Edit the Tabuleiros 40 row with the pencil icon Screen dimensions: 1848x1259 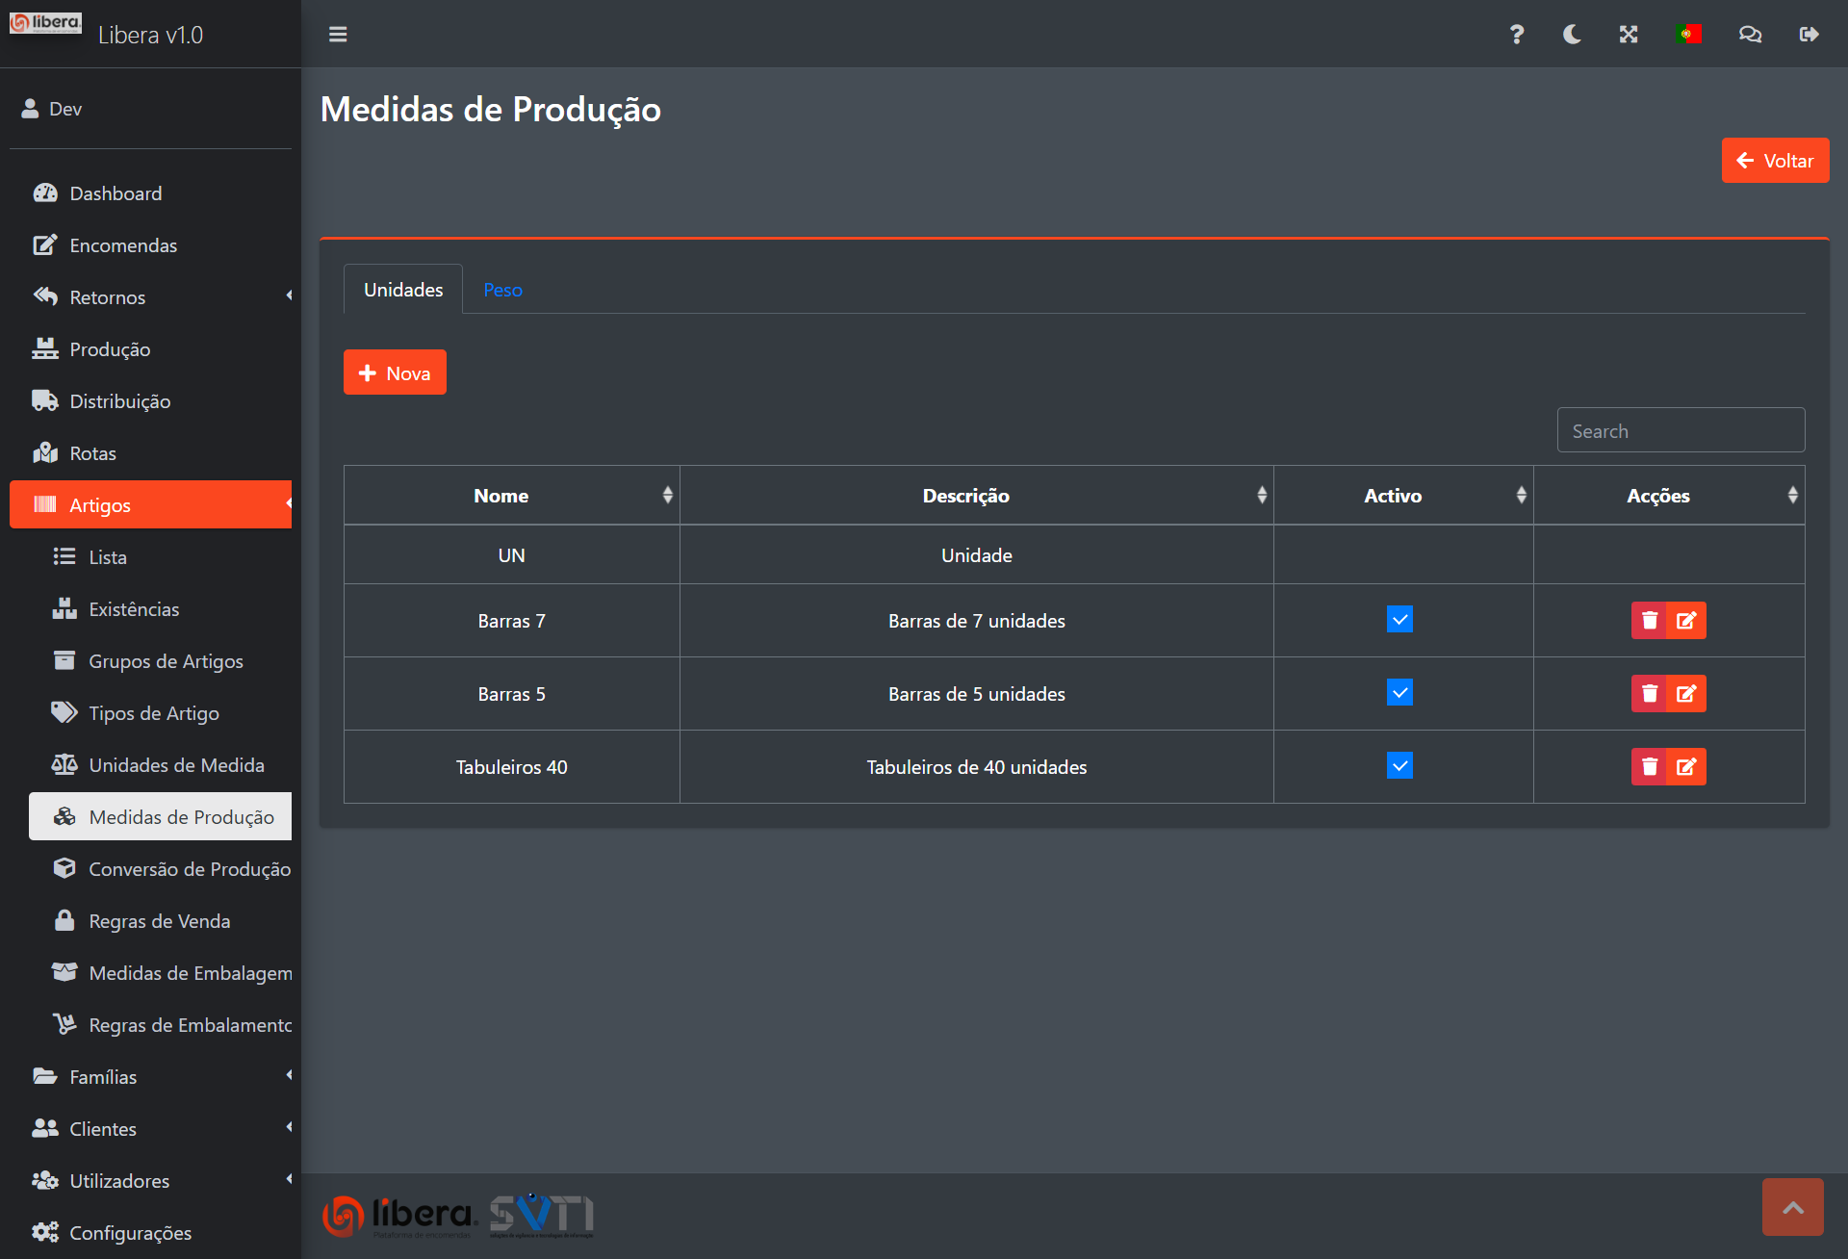(1686, 767)
